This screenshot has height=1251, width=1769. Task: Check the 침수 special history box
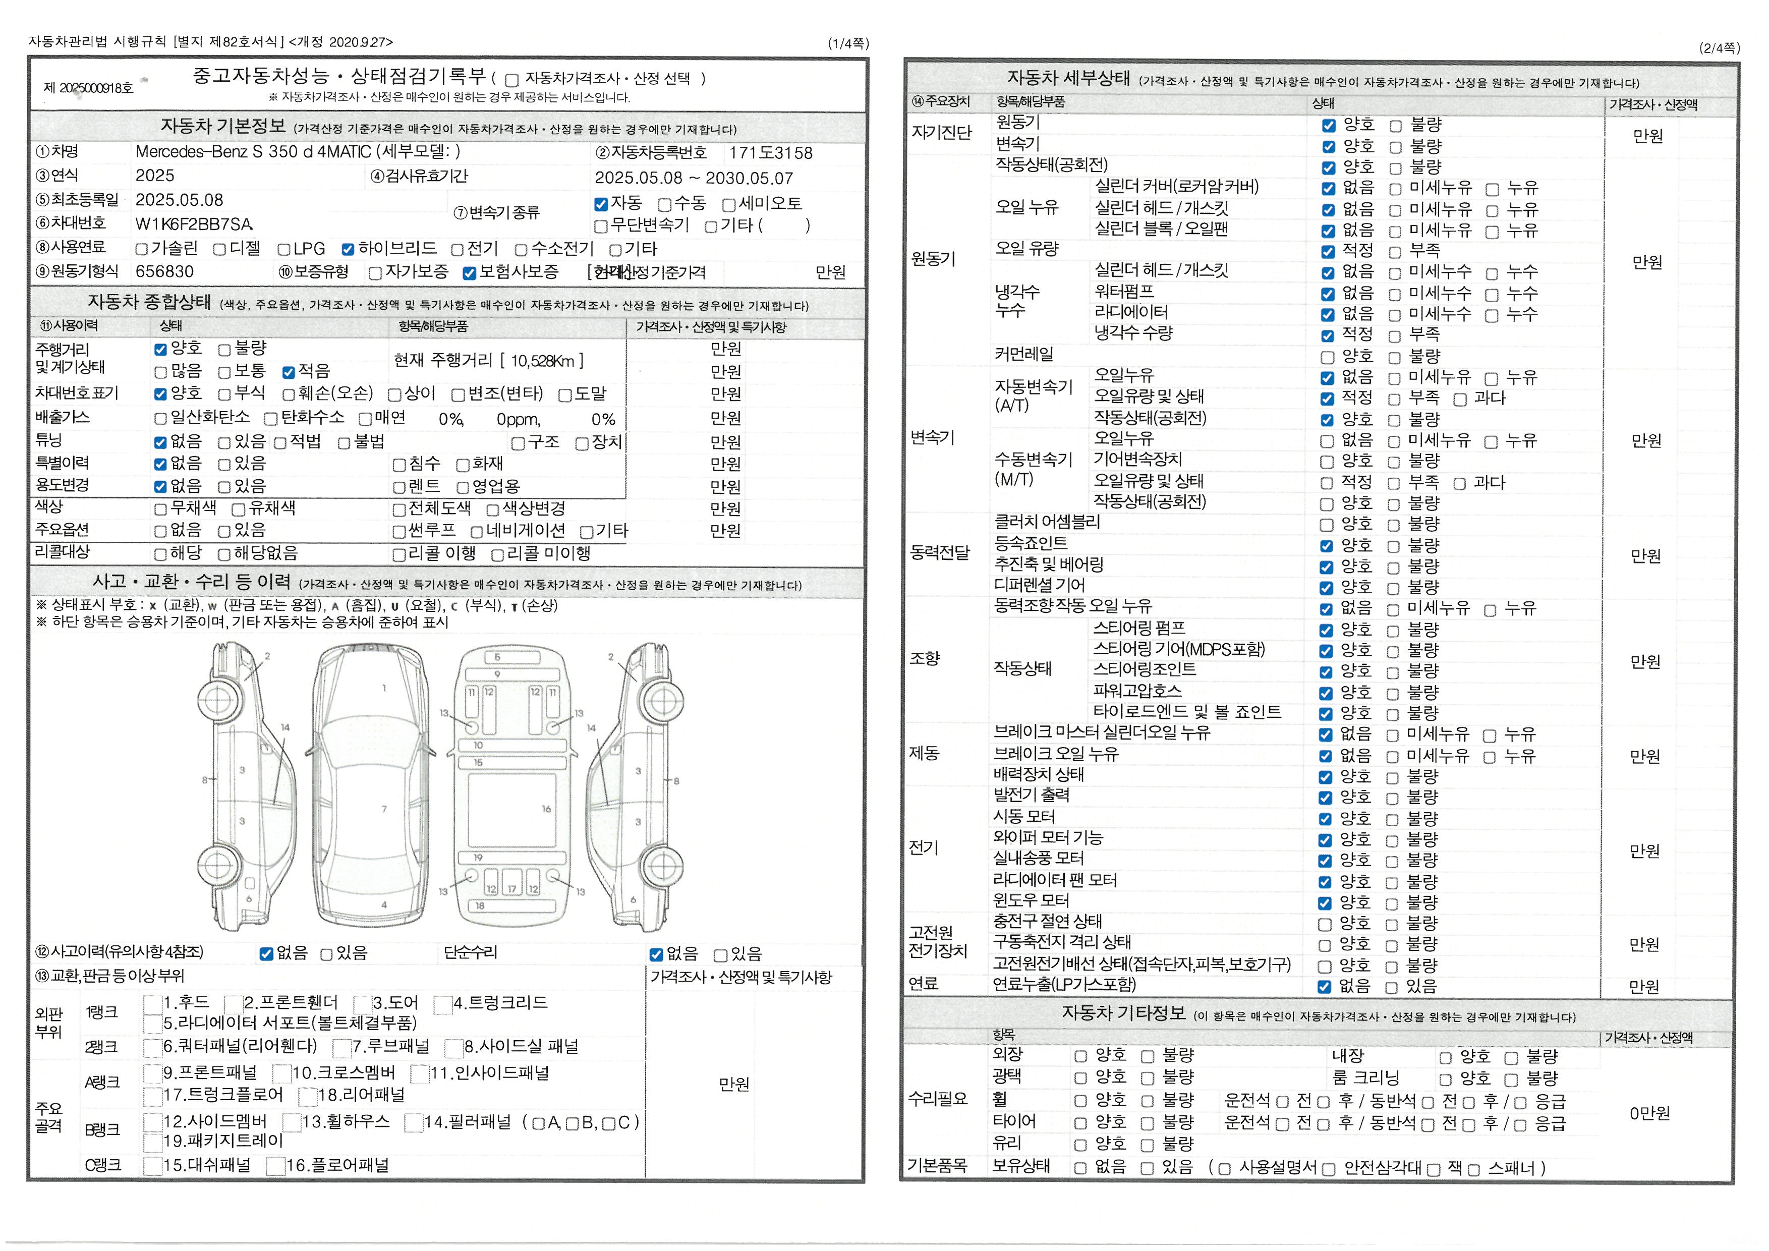(x=399, y=465)
